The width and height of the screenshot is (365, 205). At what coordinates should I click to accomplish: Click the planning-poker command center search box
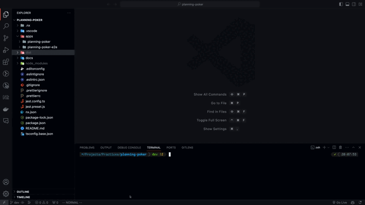[190, 4]
